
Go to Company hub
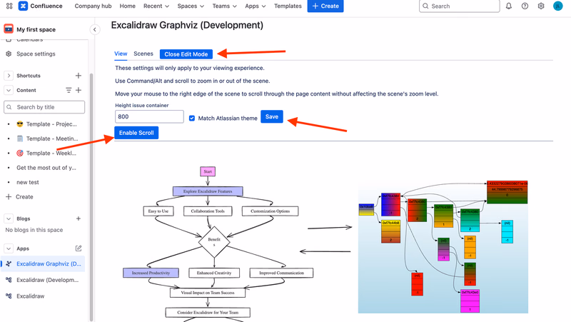pos(93,6)
